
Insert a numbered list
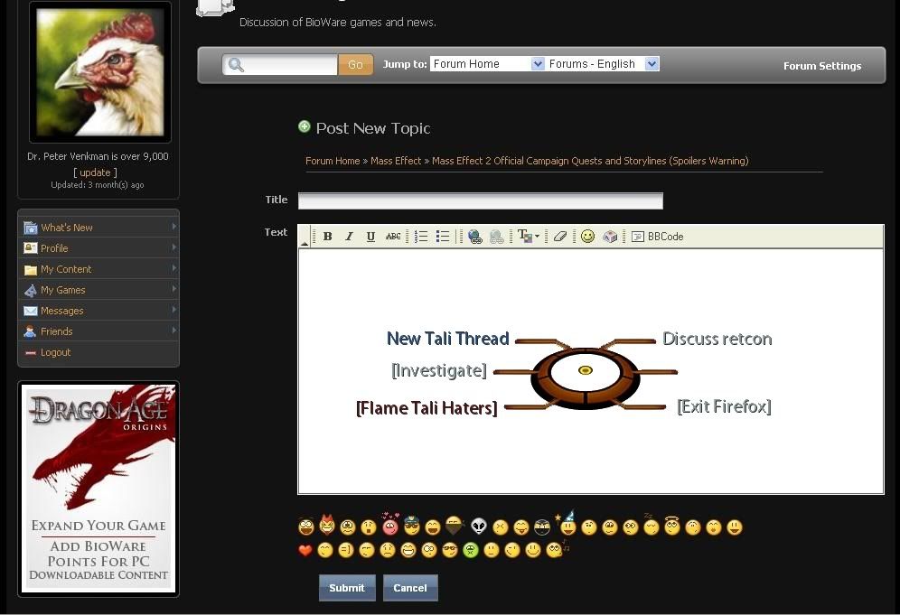coord(421,237)
